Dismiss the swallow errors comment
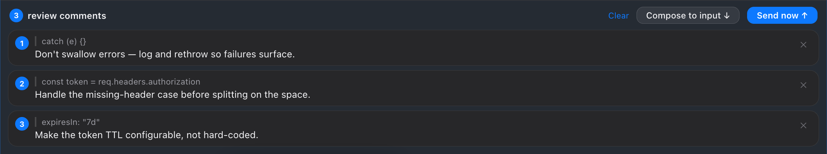 click(x=803, y=45)
